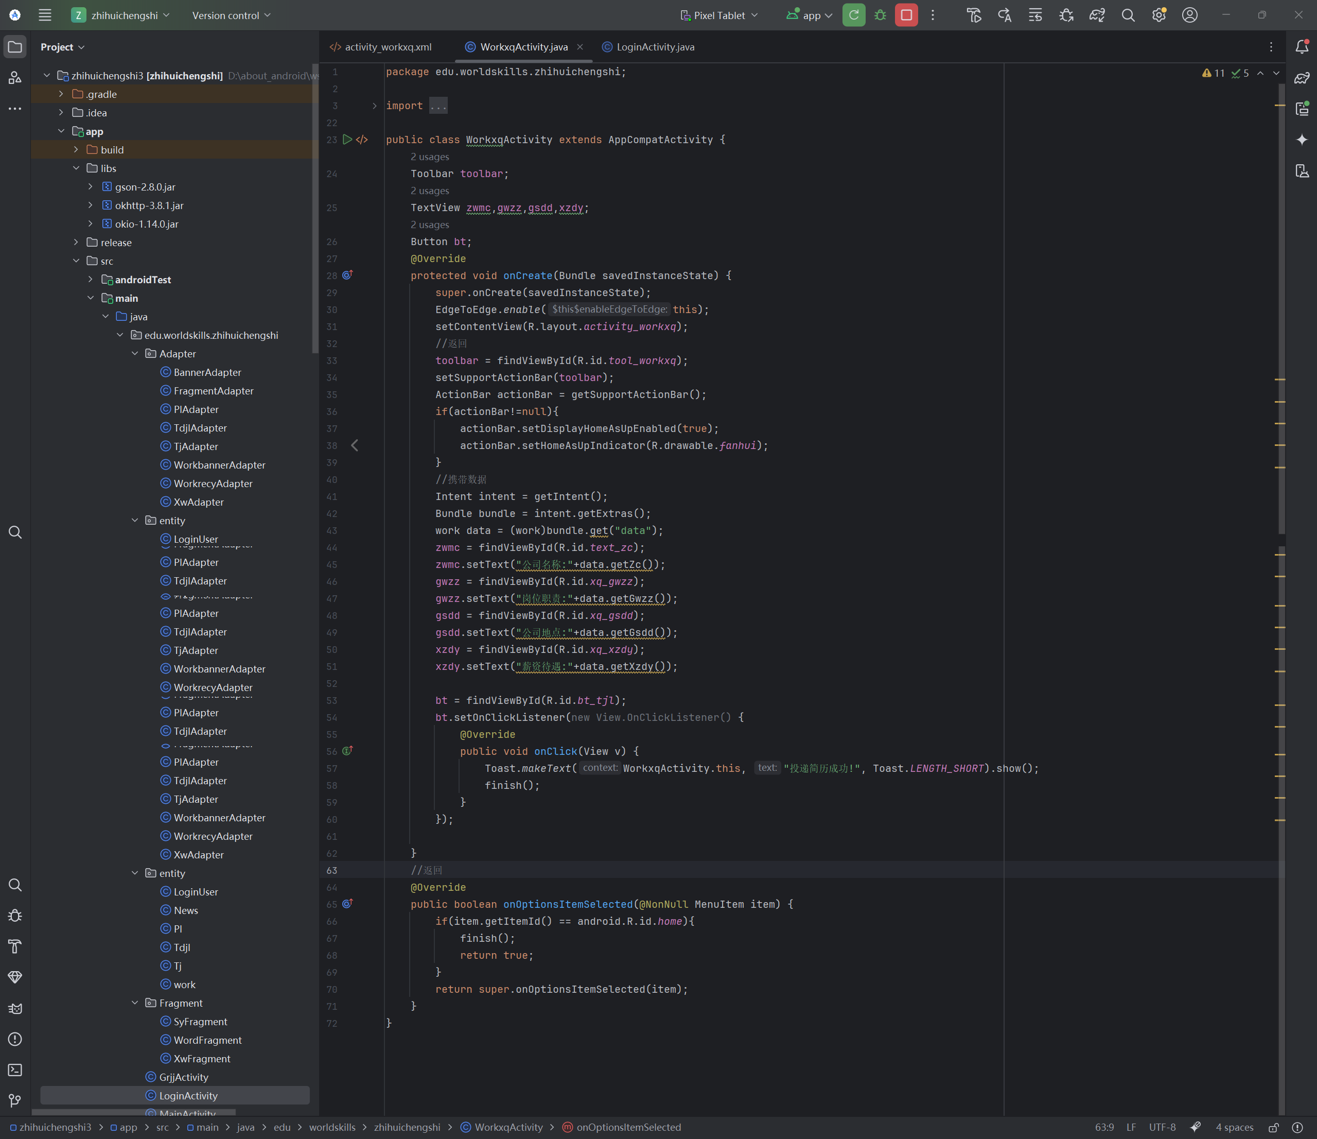Open the Pixel Tablet device dropdown
The height and width of the screenshot is (1139, 1317).
[719, 15]
